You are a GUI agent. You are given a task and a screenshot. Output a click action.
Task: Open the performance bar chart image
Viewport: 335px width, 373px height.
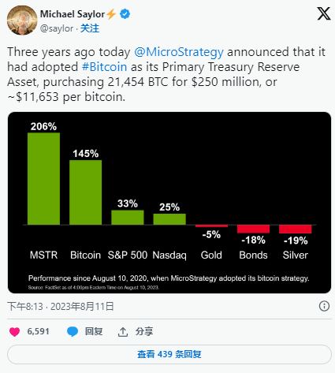pyautogui.click(x=169, y=203)
